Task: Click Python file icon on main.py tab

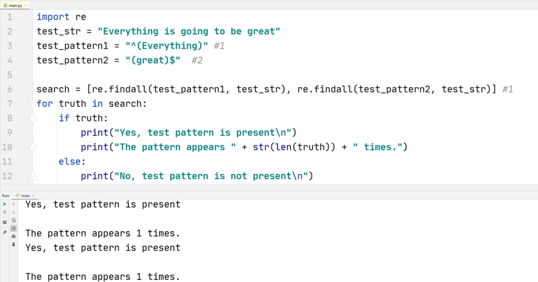Action: 5,5
